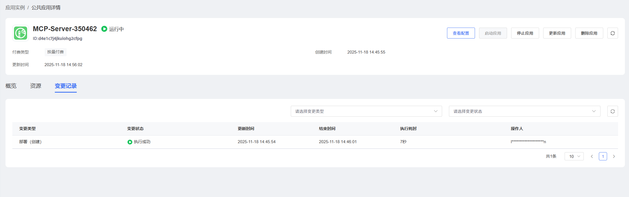Click the 共1条 total count text
Viewport: 629px width, 197px height.
pyautogui.click(x=551, y=156)
